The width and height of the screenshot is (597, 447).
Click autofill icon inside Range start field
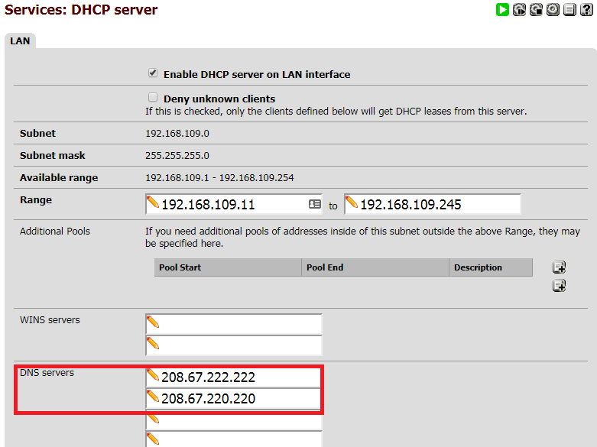(x=315, y=205)
